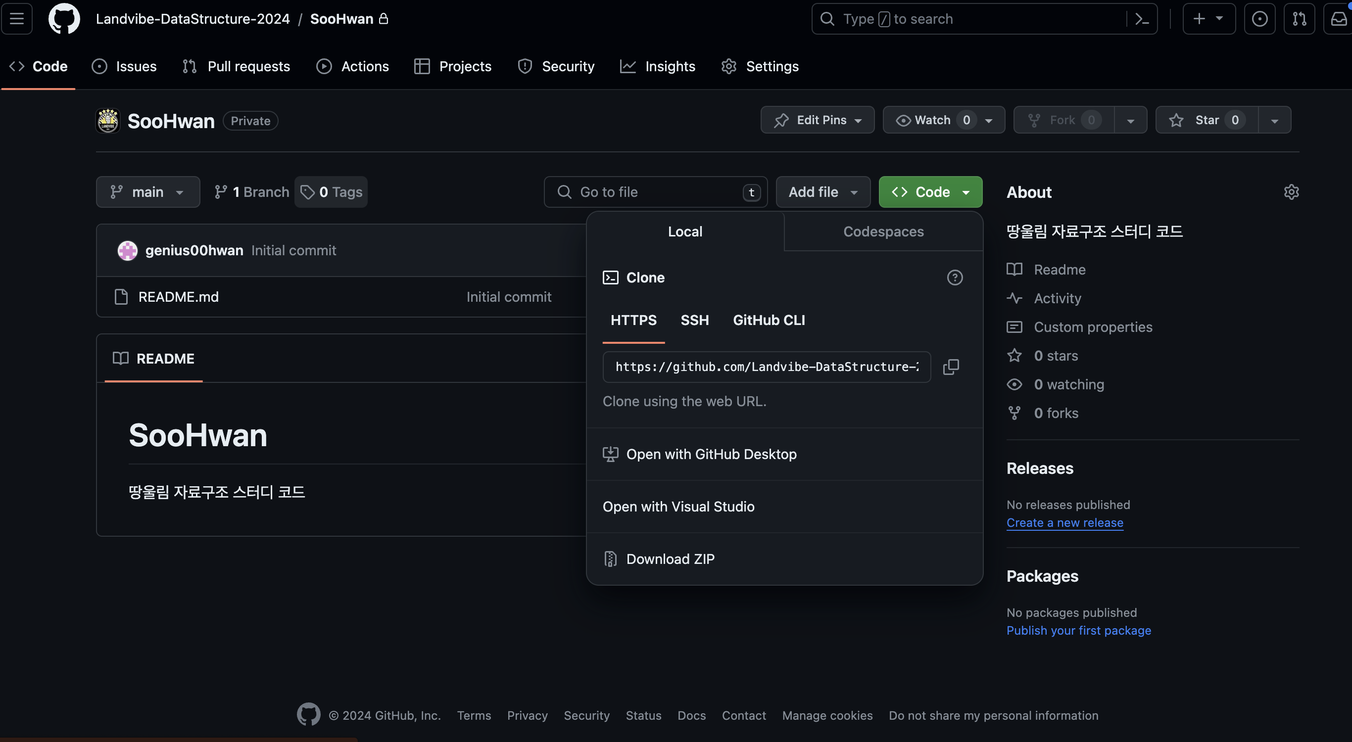Open the Insights tab

tap(657, 66)
